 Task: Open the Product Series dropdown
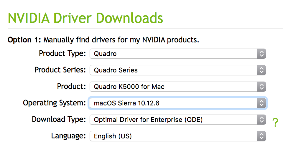(x=178, y=70)
